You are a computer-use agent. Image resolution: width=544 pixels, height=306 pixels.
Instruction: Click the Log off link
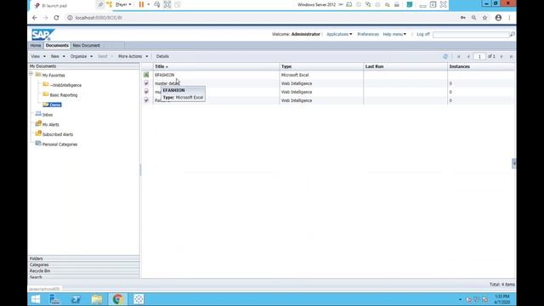pos(423,34)
